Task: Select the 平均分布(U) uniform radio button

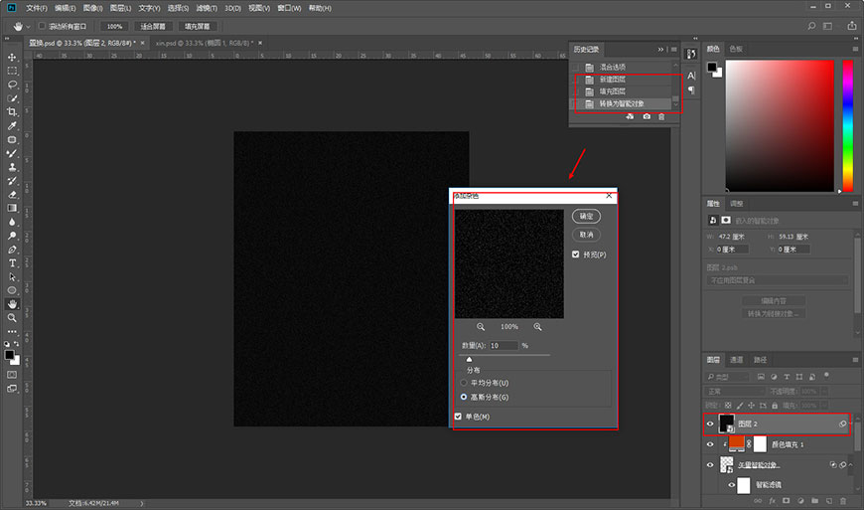Action: 464,383
